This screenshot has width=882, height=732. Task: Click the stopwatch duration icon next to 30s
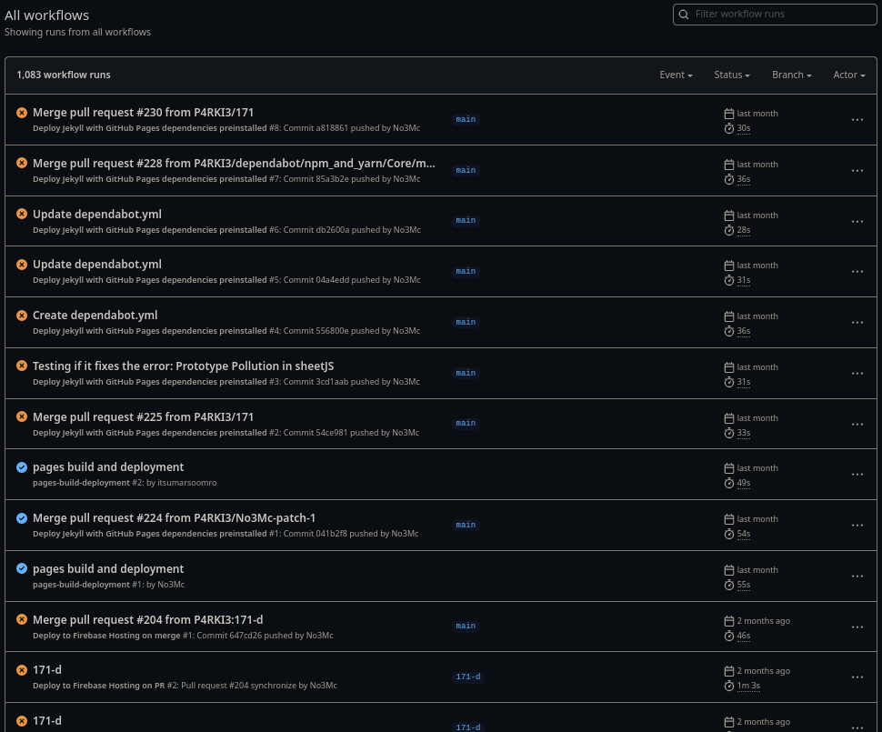click(x=729, y=128)
